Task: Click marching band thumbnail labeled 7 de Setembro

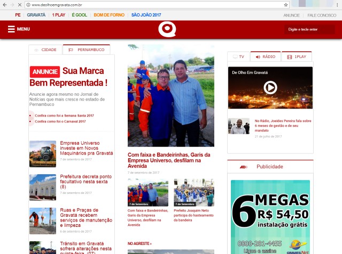Action: 194,193
